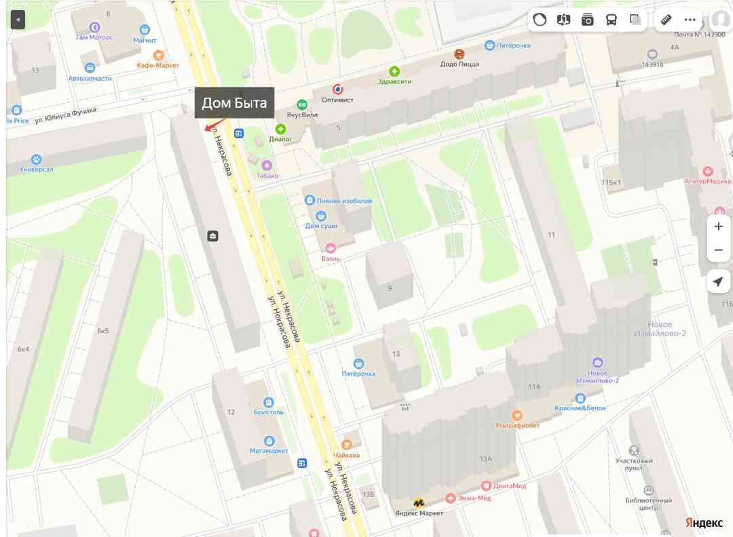This screenshot has height=537, width=733.
Task: Select the Красное&Белое store marker
Action: click(x=580, y=398)
